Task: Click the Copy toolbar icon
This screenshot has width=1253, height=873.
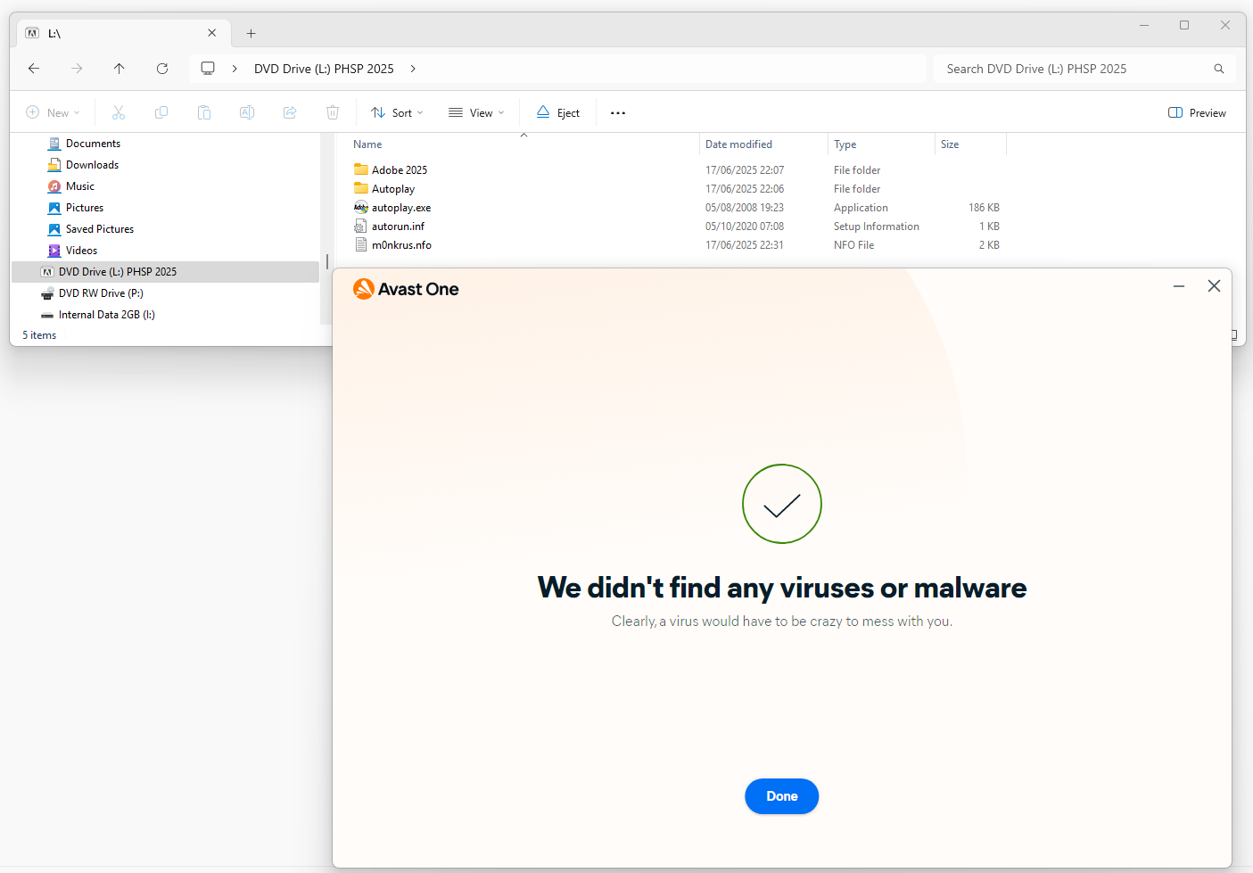Action: pos(161,112)
